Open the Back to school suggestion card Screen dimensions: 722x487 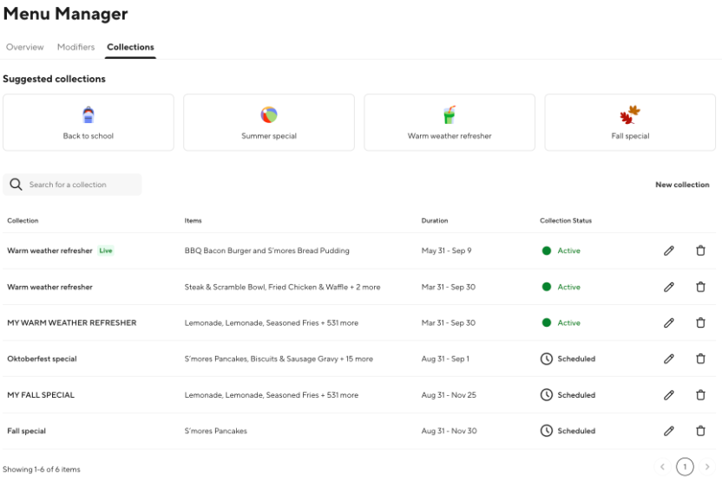(x=89, y=122)
